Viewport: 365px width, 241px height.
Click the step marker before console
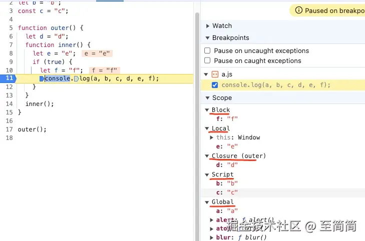pyautogui.click(x=42, y=78)
